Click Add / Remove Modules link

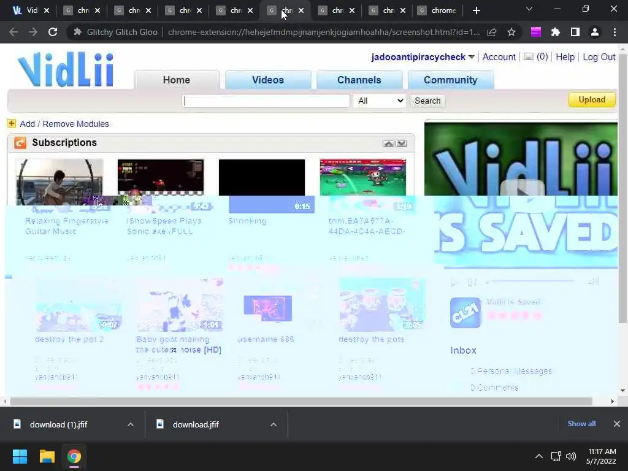pyautogui.click(x=64, y=124)
